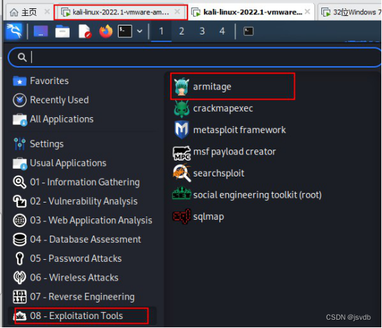382x328 pixels.
Task: Switch to first kali-linux-2022.1-vmware-am... tab
Action: pyautogui.click(x=121, y=12)
